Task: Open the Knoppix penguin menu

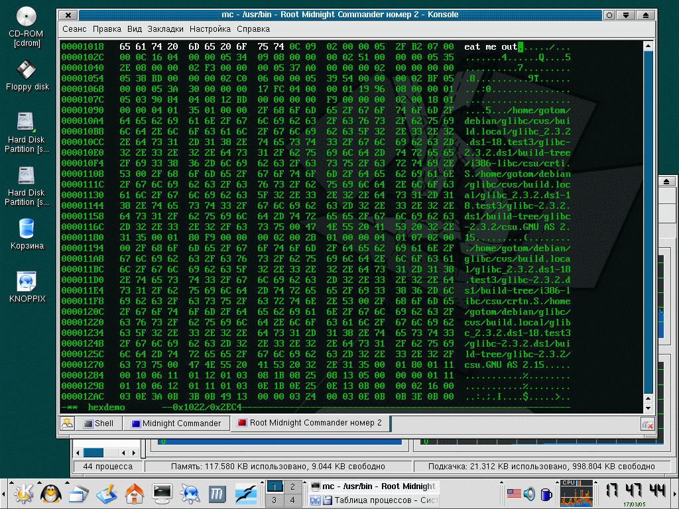Action: tap(51, 494)
